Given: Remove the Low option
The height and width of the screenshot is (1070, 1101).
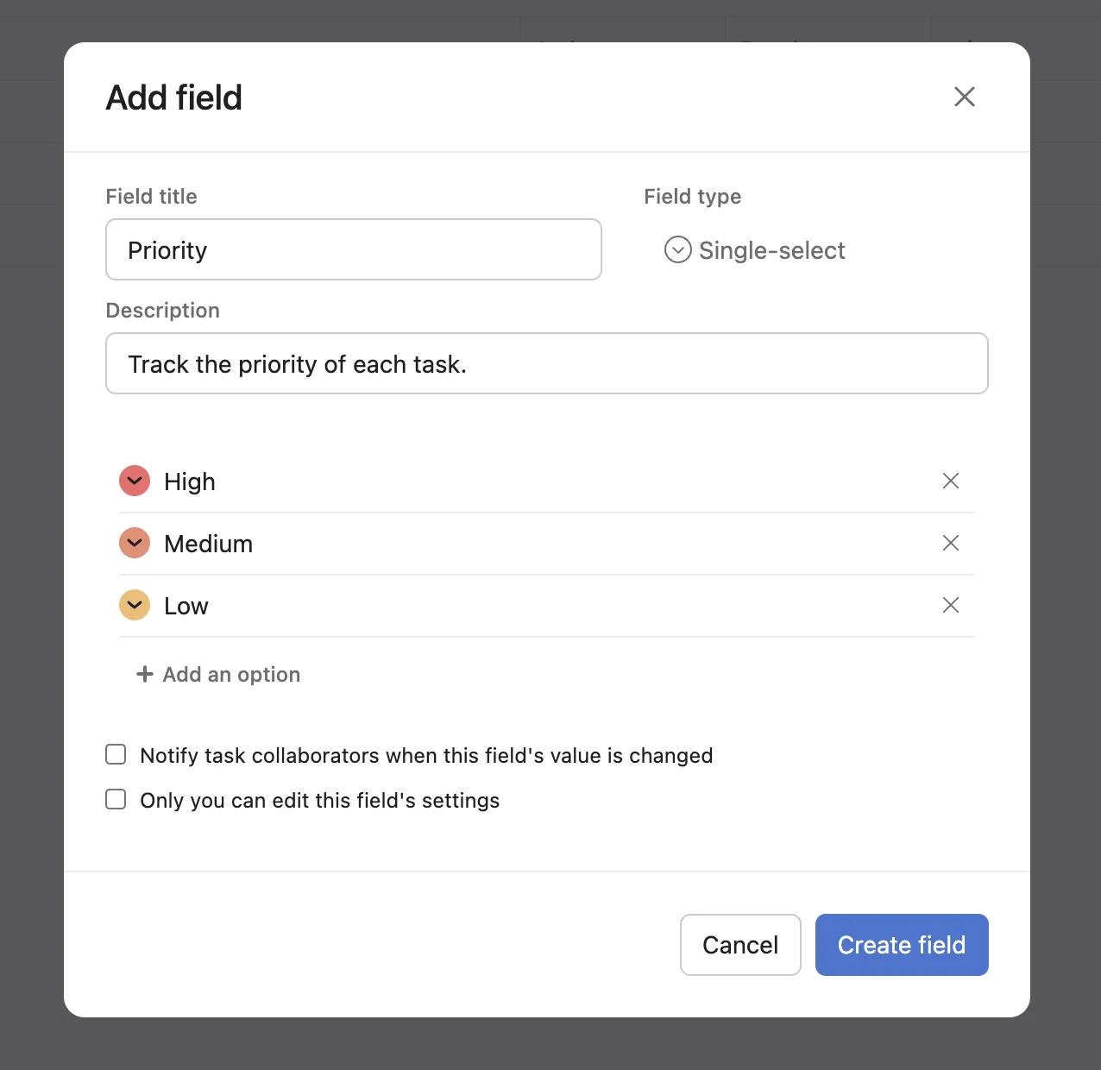Looking at the screenshot, I should tap(950, 605).
